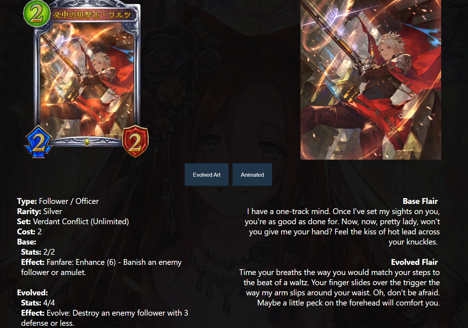Click the Cost: 2 line
The height and width of the screenshot is (328, 468).
point(29,231)
